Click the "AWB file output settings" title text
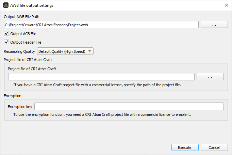The height and width of the screenshot is (155, 232). click(32, 5)
